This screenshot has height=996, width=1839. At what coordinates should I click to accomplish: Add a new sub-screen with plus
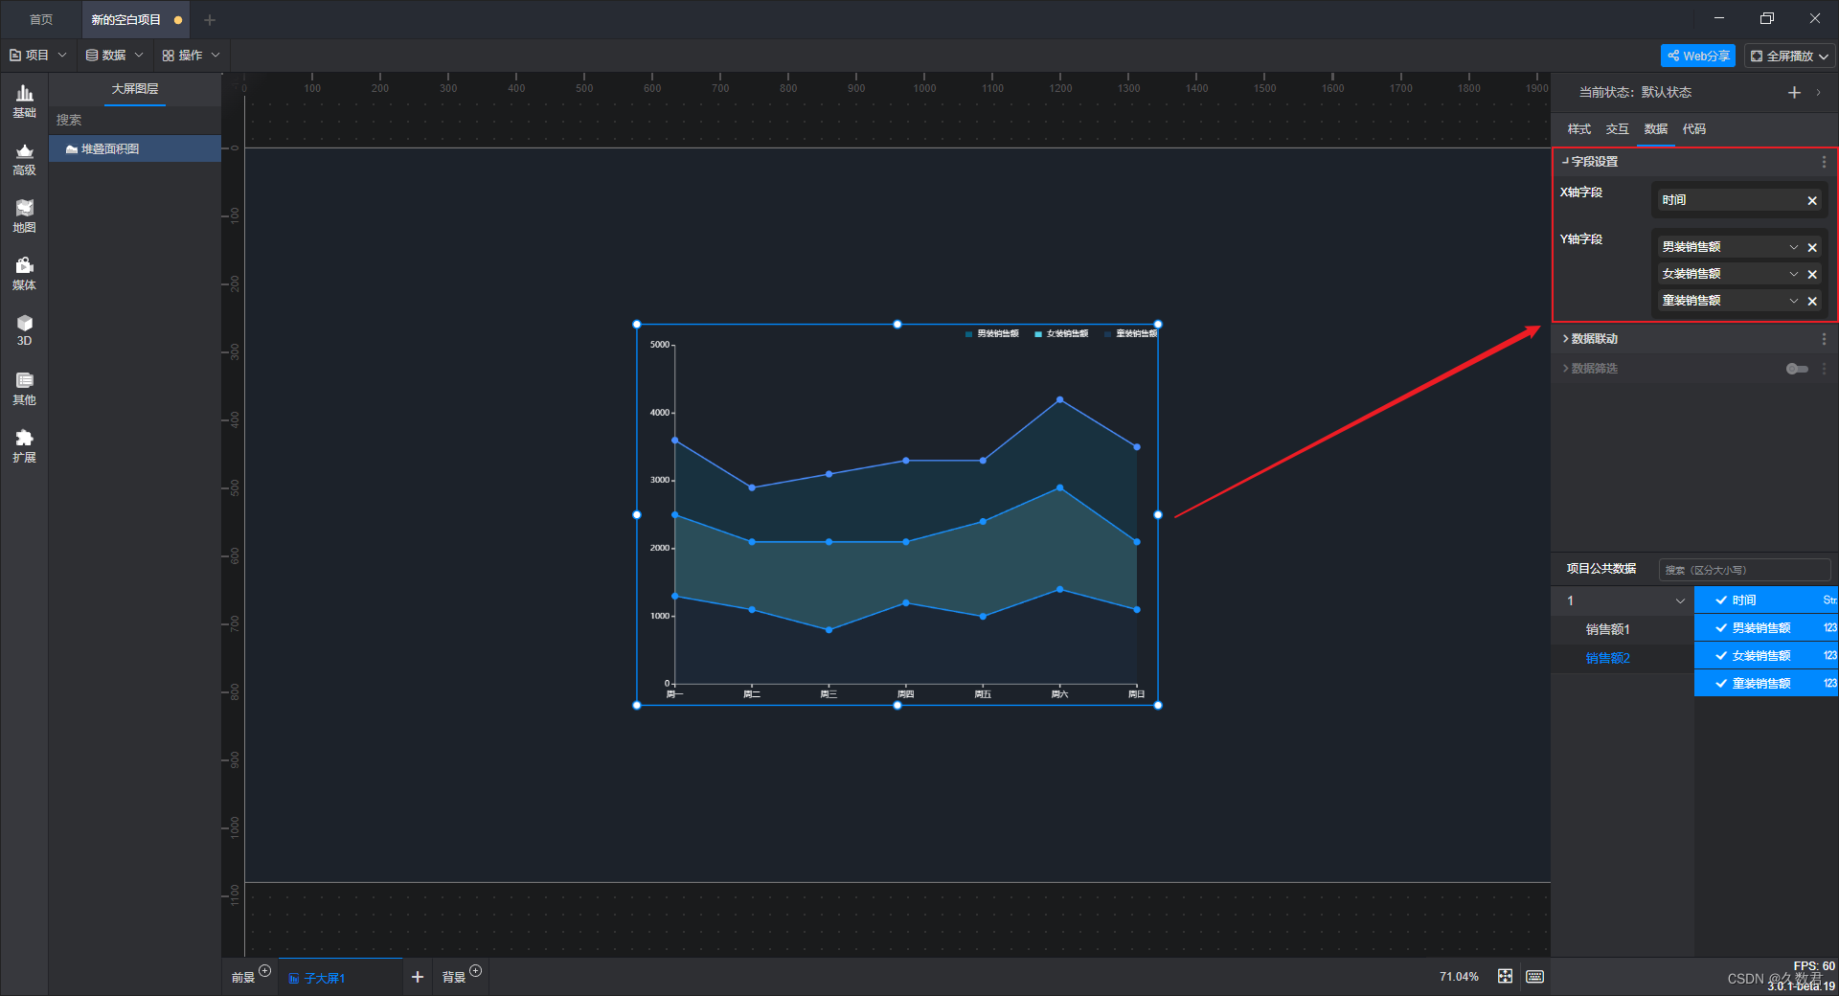418,977
